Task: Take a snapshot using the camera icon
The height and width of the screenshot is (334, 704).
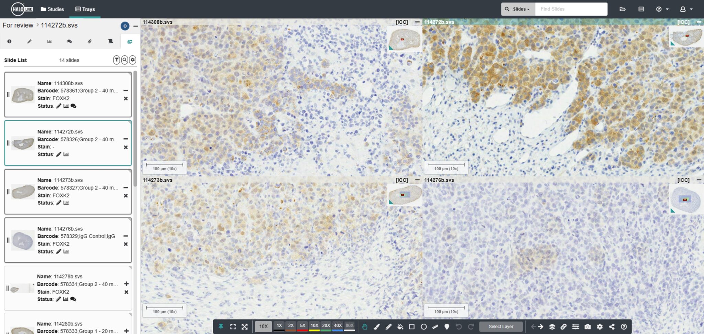Action: pyautogui.click(x=587, y=326)
